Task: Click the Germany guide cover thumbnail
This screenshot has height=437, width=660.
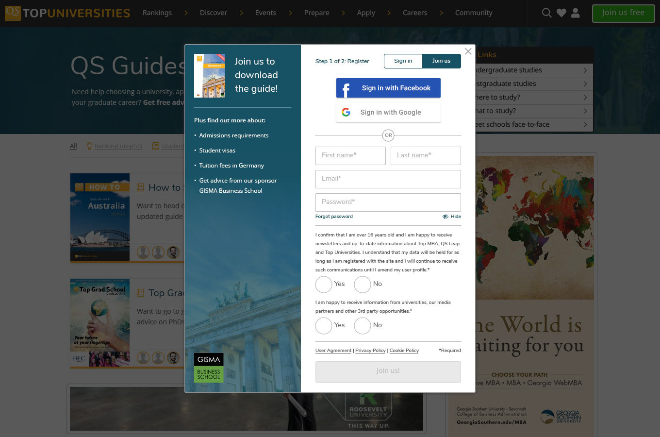Action: click(210, 76)
